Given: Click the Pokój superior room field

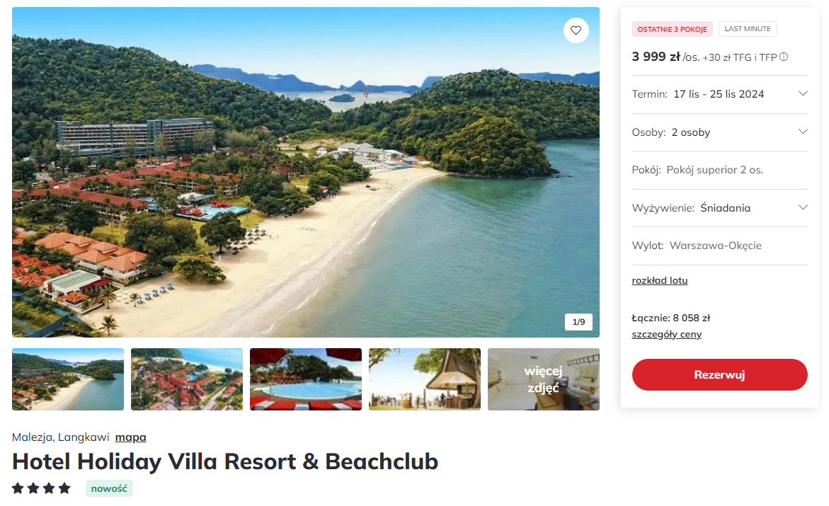Looking at the screenshot, I should (x=719, y=170).
